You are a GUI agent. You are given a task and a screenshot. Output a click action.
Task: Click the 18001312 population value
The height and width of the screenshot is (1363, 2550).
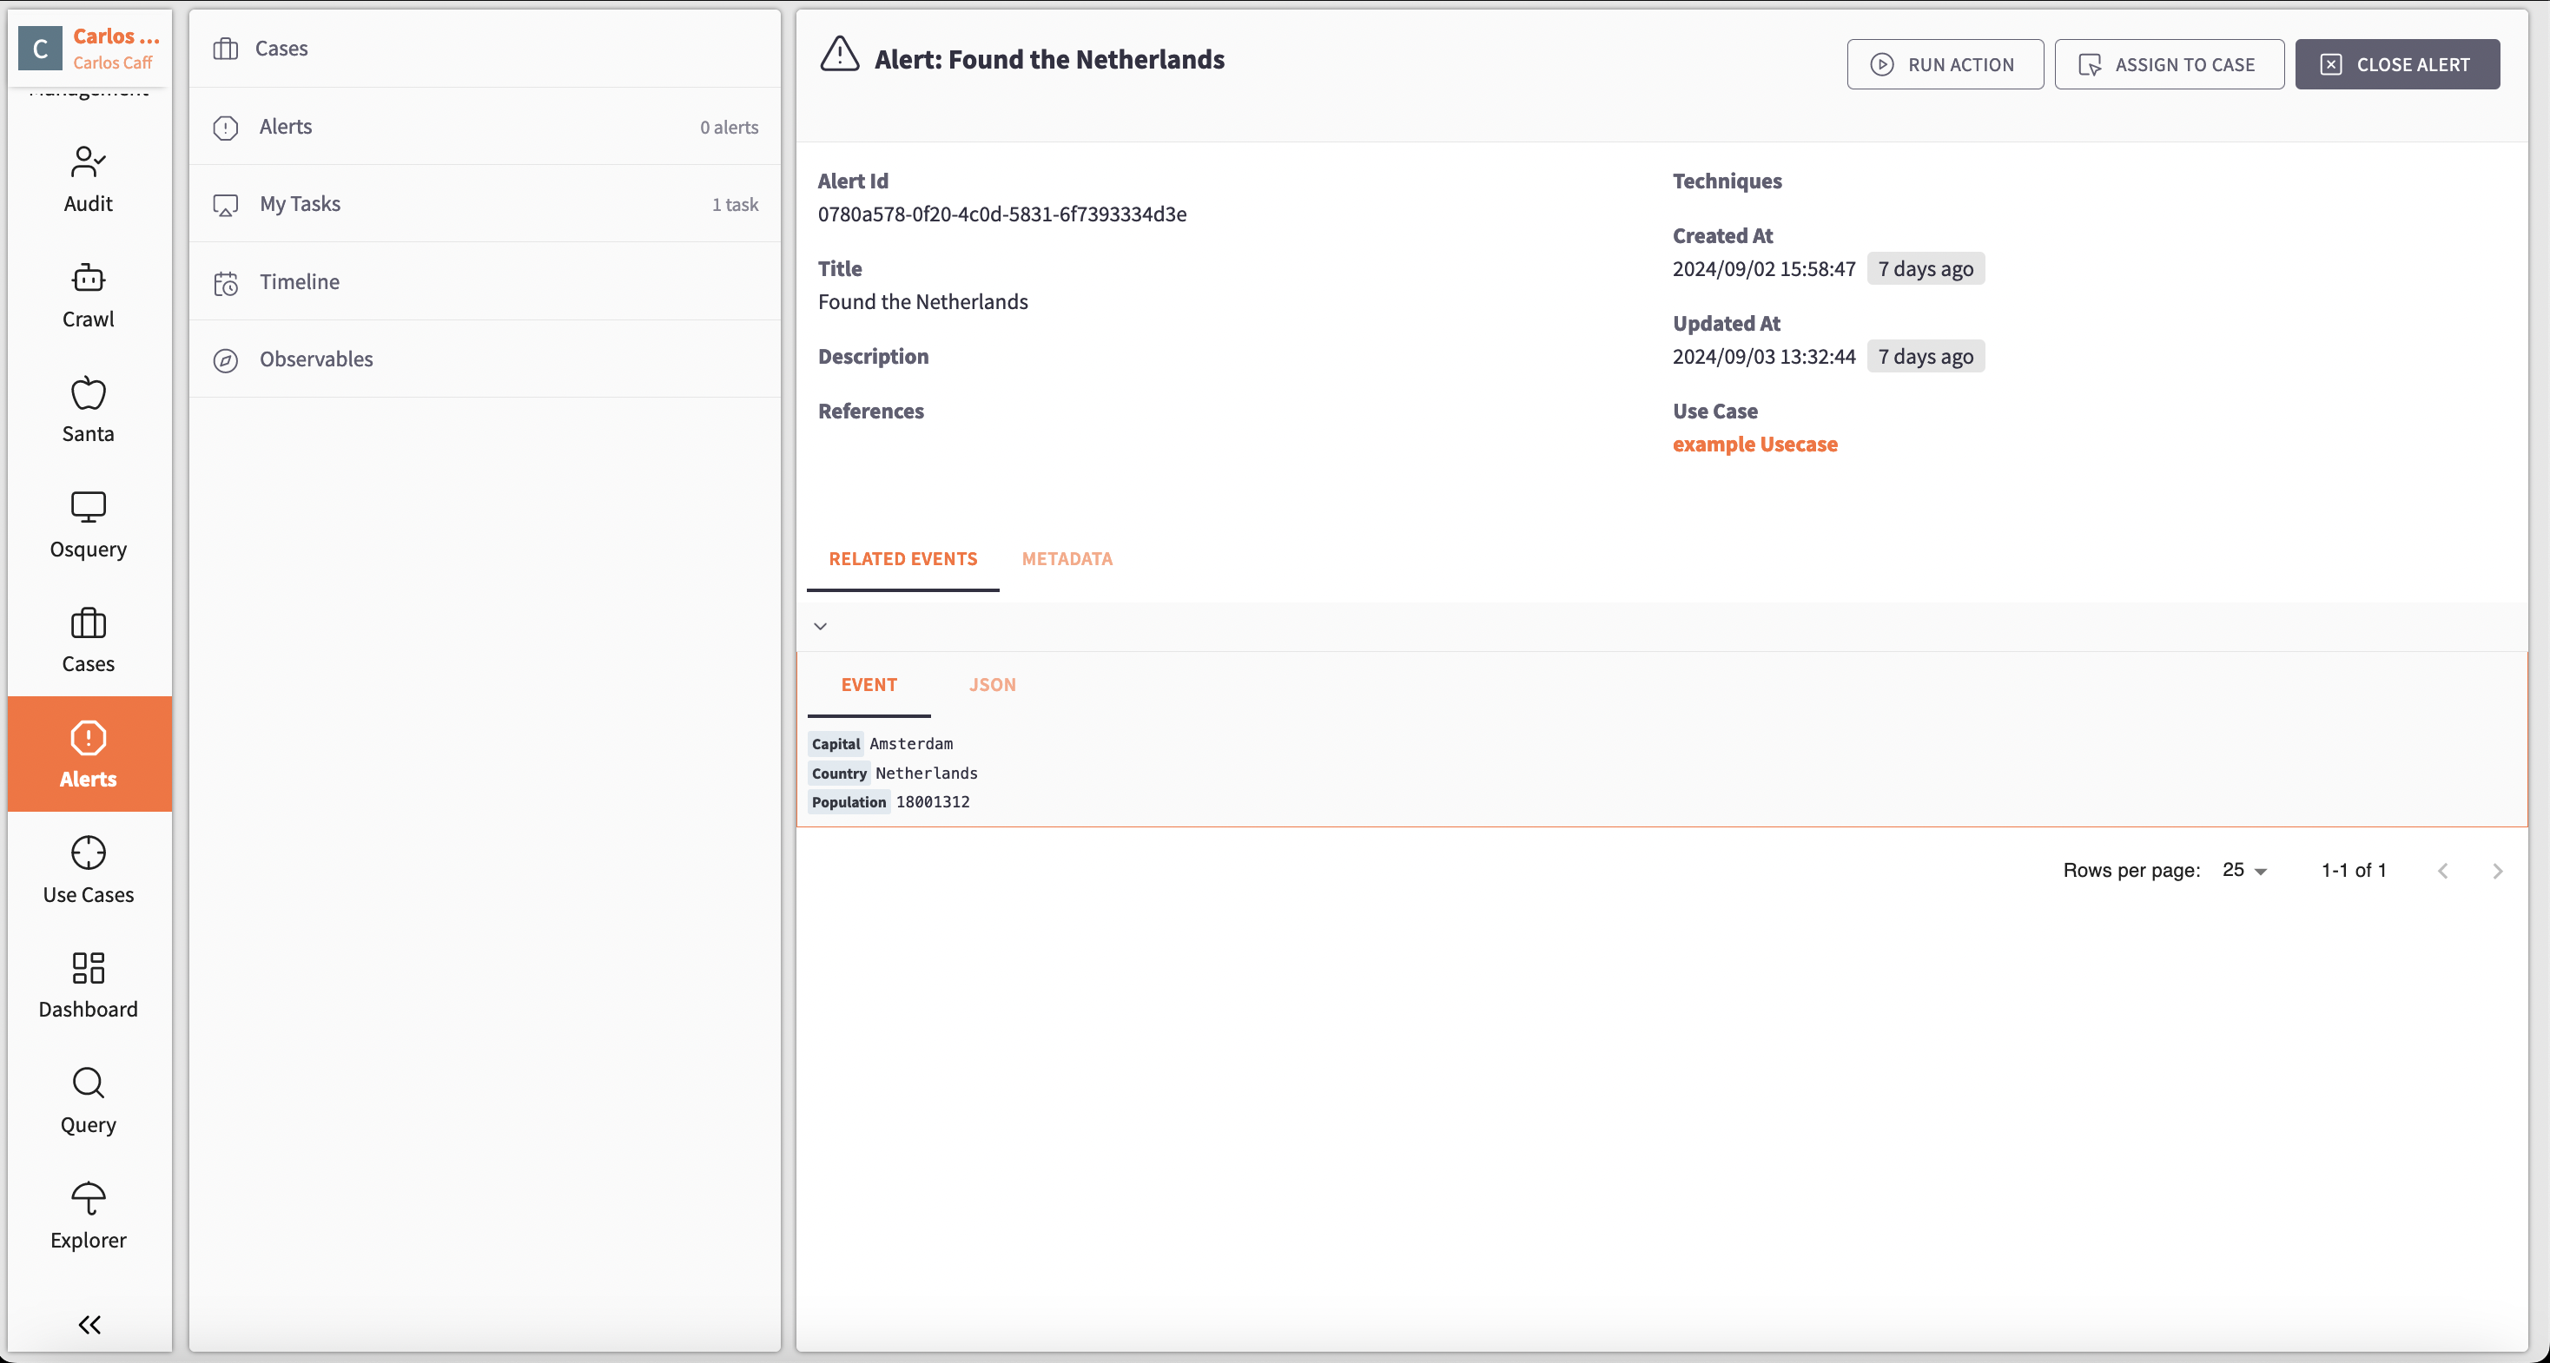pyautogui.click(x=933, y=803)
